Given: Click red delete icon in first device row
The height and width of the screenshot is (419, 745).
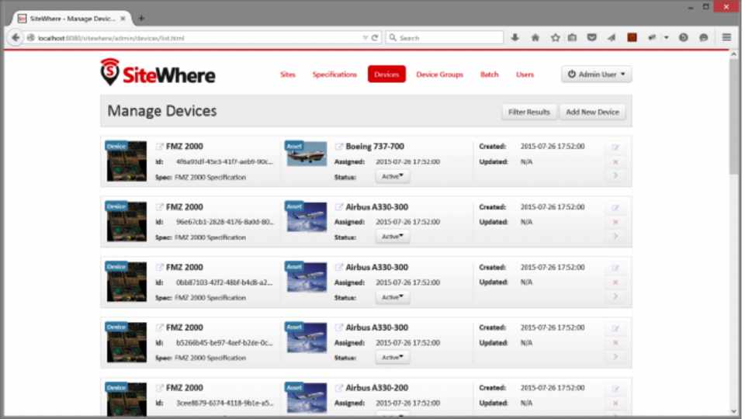Looking at the screenshot, I should (615, 161).
